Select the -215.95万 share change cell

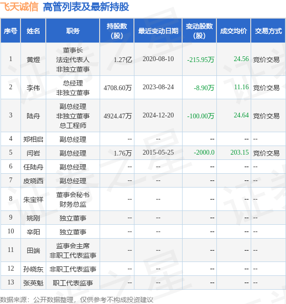pos(201,60)
